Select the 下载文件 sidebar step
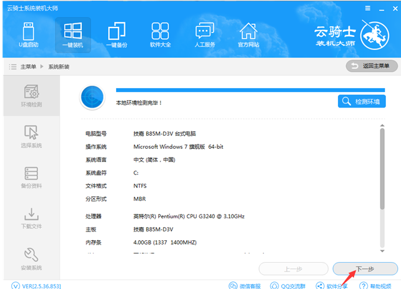401x289 pixels. [x=31, y=218]
